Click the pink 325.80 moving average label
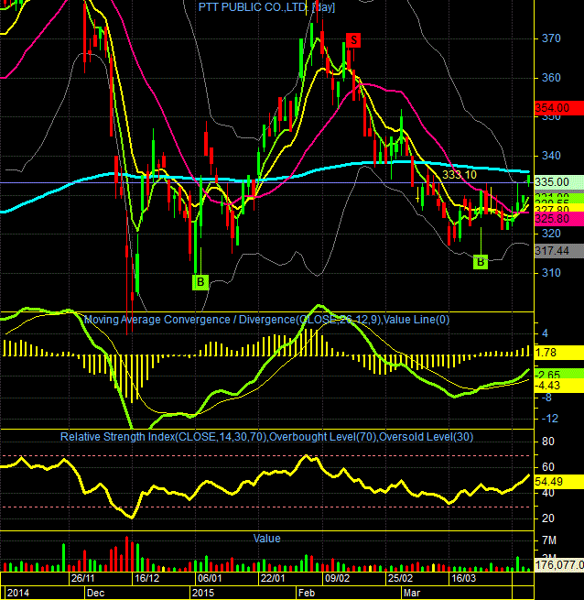The height and width of the screenshot is (600, 584). [558, 219]
